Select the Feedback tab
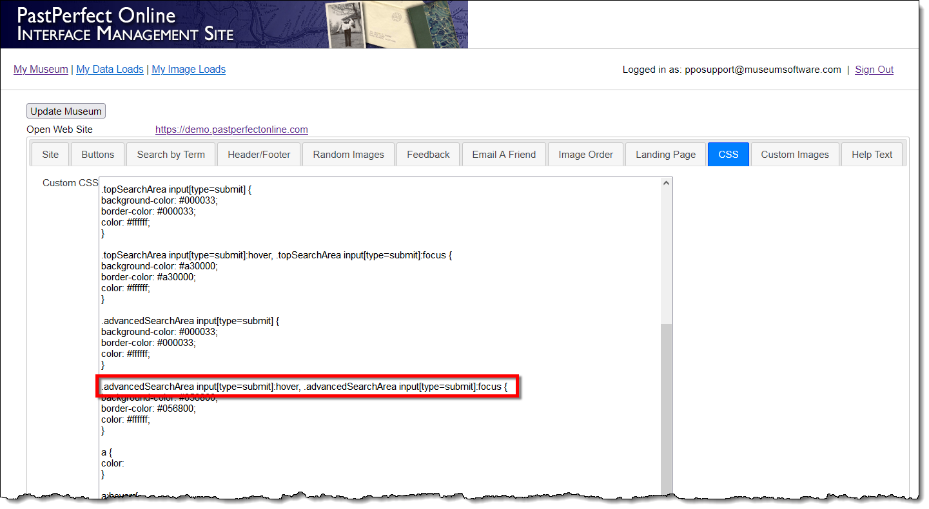This screenshot has width=929, height=509. coord(428,155)
